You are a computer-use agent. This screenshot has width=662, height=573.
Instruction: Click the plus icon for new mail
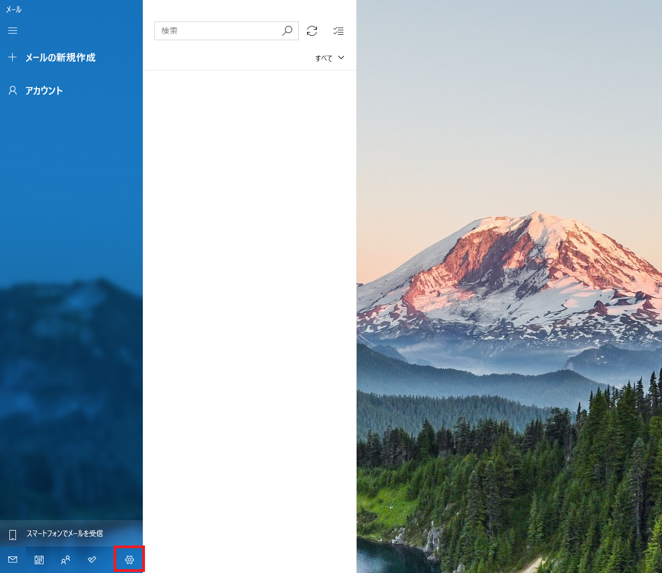13,57
